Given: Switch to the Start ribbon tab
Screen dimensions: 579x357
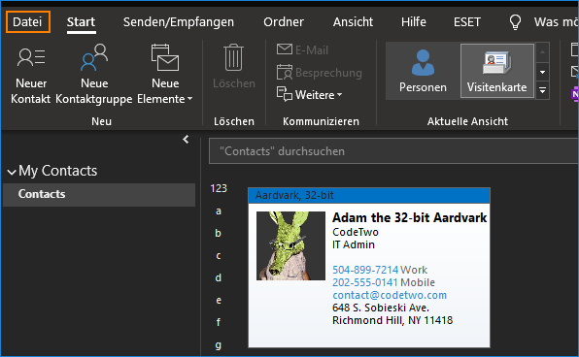Looking at the screenshot, I should tap(81, 22).
